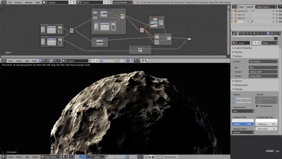Open the Render menu

pyautogui.click(x=18, y=3)
